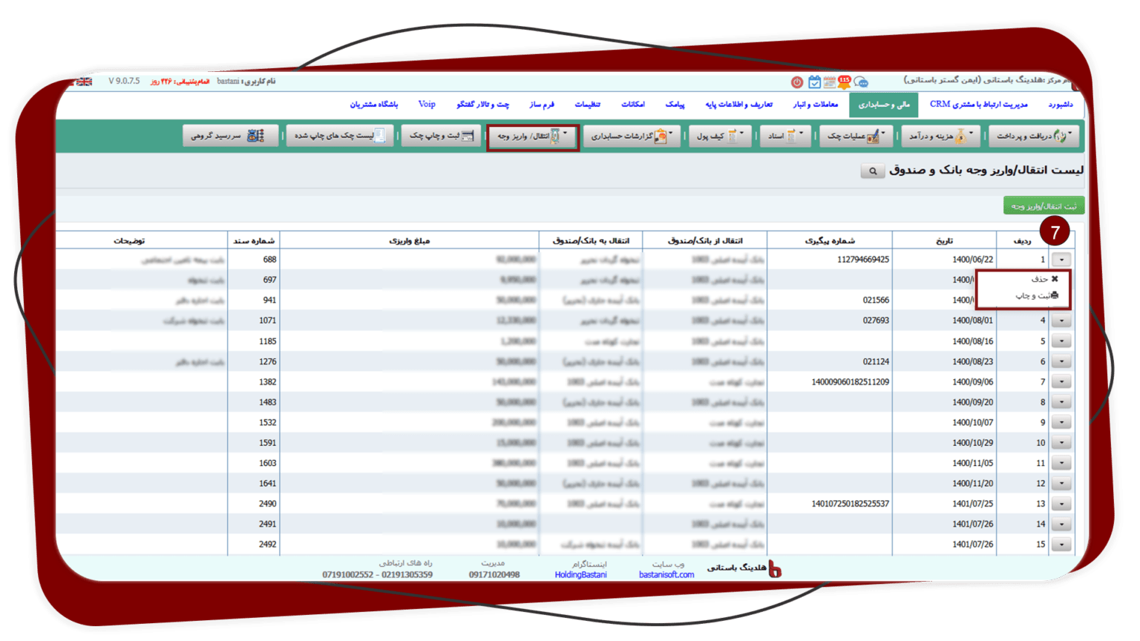Select manager phone 09171020498 in footer
Viewport: 1140px width, 641px height.
coord(494,575)
